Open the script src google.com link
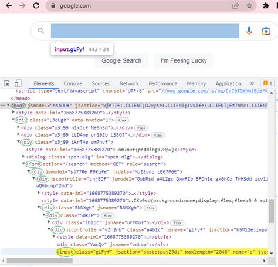Viewport: 278px width, 267px height. click(215, 91)
